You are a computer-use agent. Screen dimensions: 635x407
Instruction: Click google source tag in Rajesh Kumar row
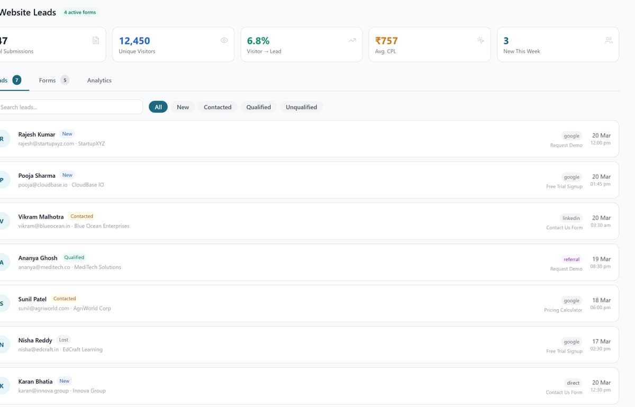coord(571,136)
